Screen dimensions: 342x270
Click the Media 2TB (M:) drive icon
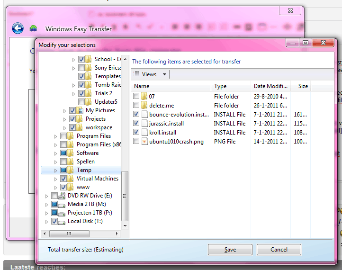click(62, 205)
